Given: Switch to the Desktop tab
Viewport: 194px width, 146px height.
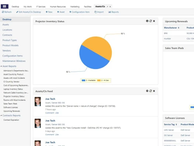Looking at the screenshot, I should pos(15,7).
